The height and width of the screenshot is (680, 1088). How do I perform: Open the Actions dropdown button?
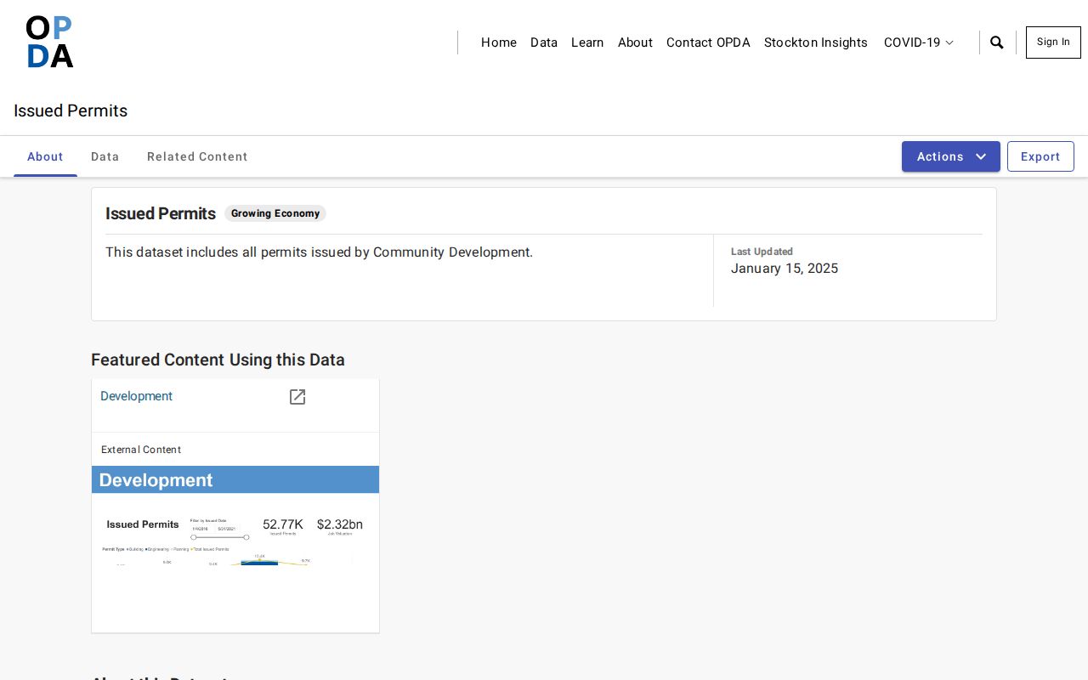coord(951,156)
